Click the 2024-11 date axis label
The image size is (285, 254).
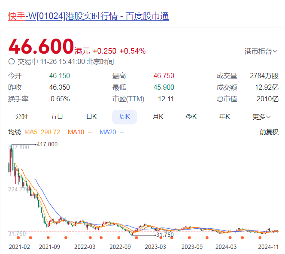click(x=268, y=247)
